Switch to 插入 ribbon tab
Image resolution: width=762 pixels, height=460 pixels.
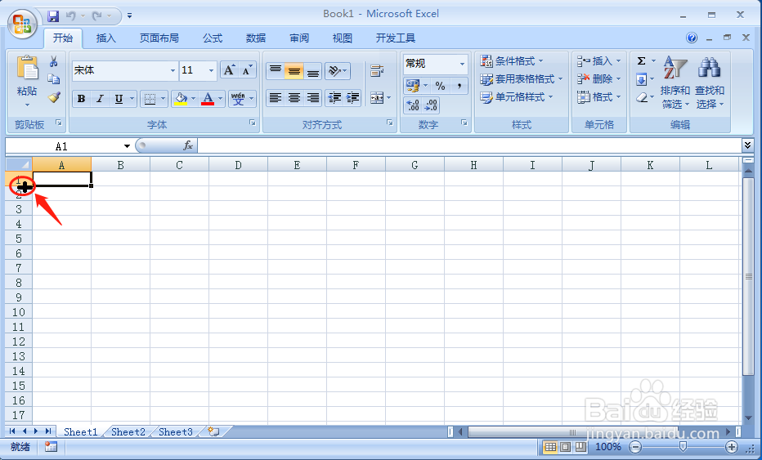pos(106,38)
